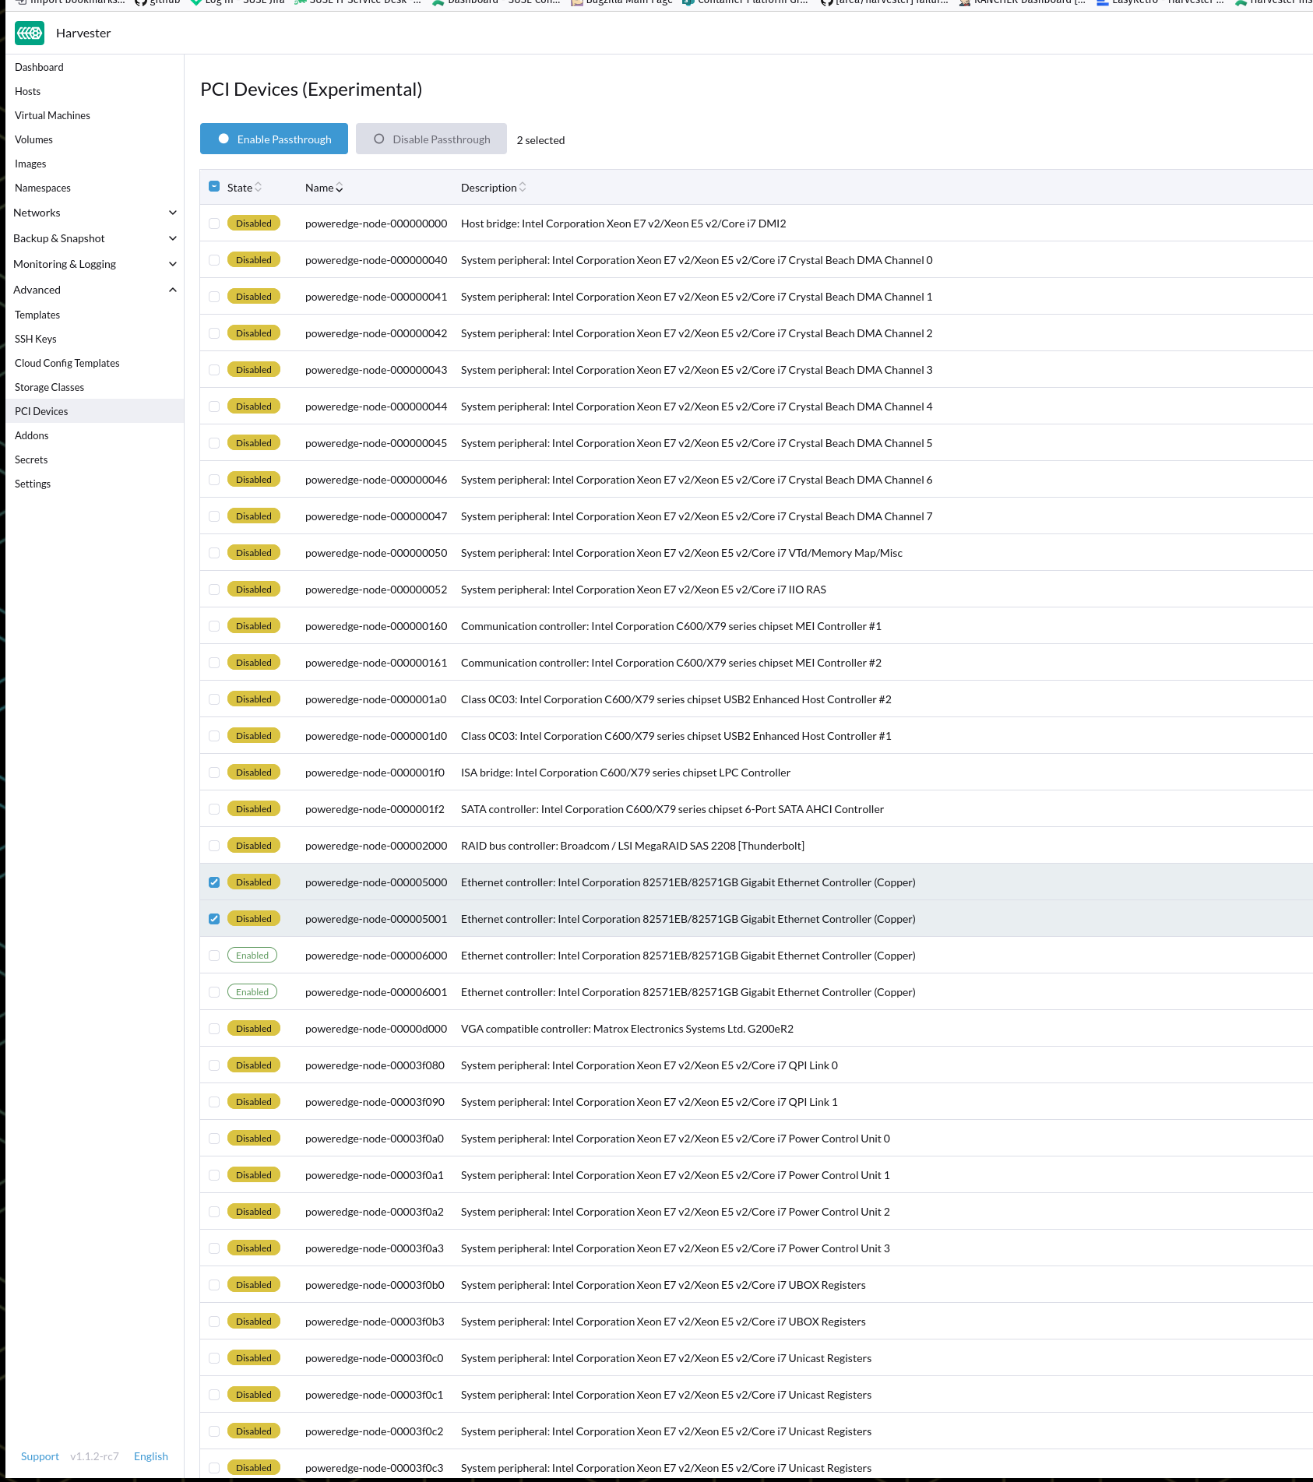This screenshot has width=1313, height=1482.
Task: Open the Storage Classes page
Action: [x=49, y=387]
